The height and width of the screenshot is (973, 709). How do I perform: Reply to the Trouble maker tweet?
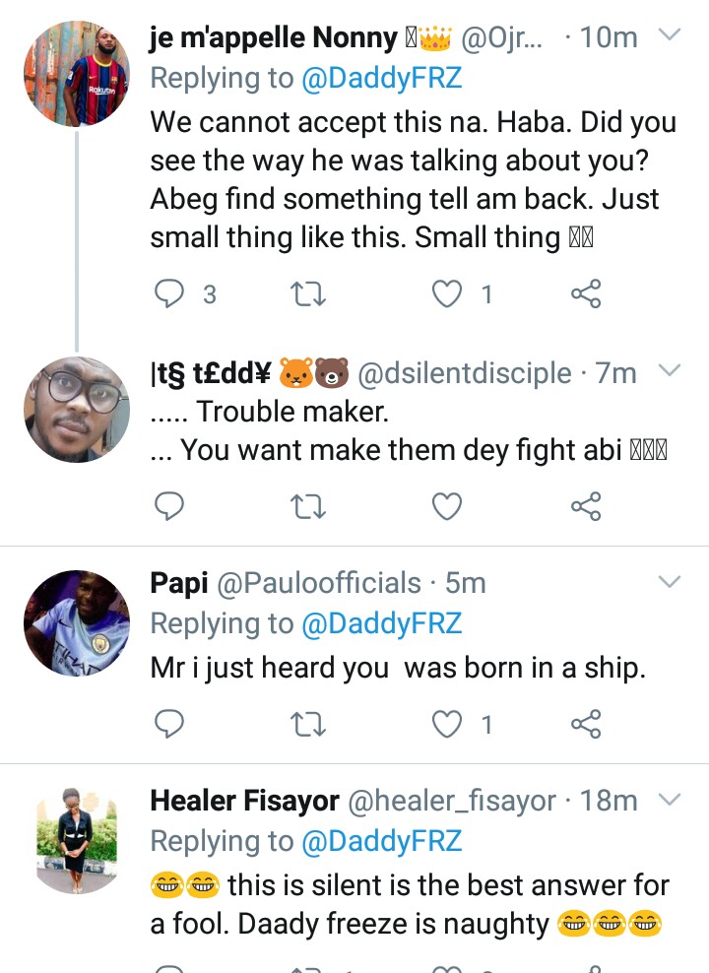pos(171,506)
